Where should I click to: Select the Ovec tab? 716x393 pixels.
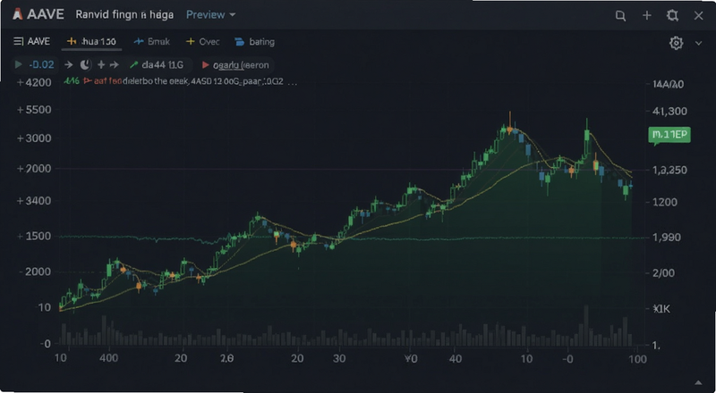(203, 41)
